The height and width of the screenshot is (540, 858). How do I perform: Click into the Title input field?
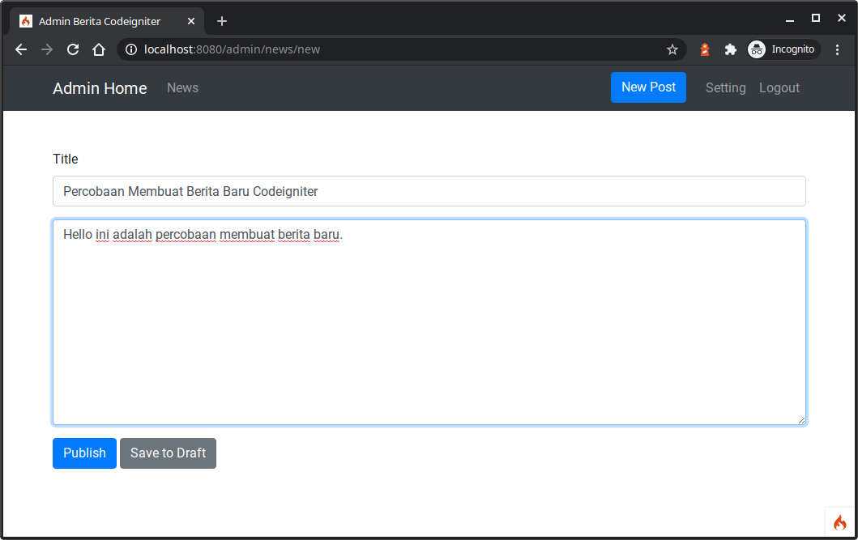tap(429, 191)
